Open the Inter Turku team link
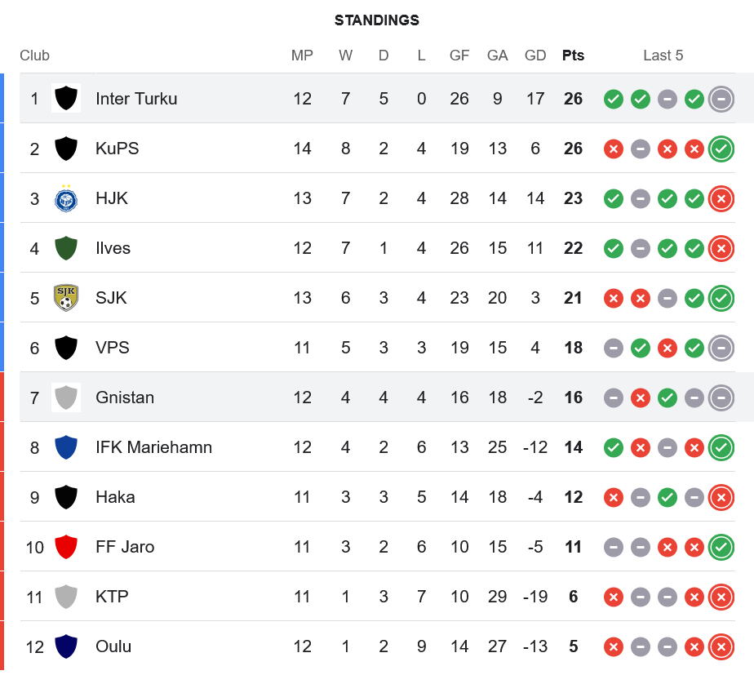 coord(136,99)
